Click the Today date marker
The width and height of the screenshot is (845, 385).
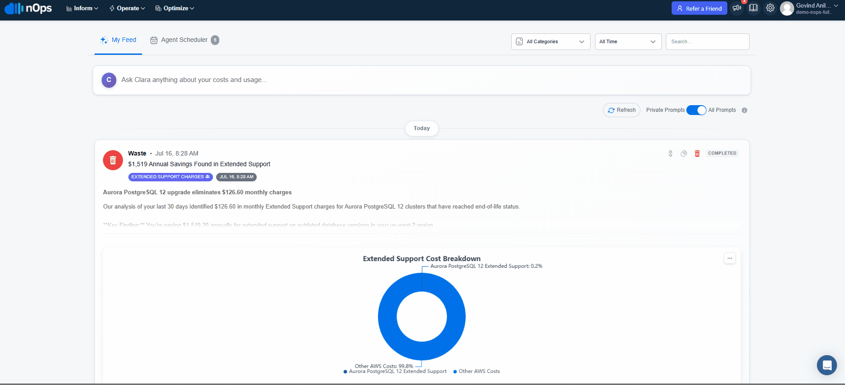coord(422,128)
